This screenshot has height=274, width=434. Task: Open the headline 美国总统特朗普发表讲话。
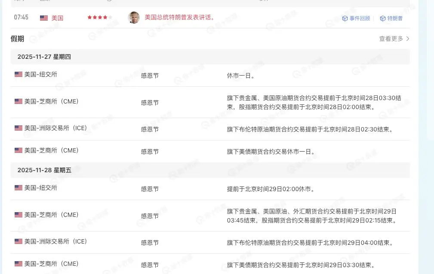(x=180, y=18)
